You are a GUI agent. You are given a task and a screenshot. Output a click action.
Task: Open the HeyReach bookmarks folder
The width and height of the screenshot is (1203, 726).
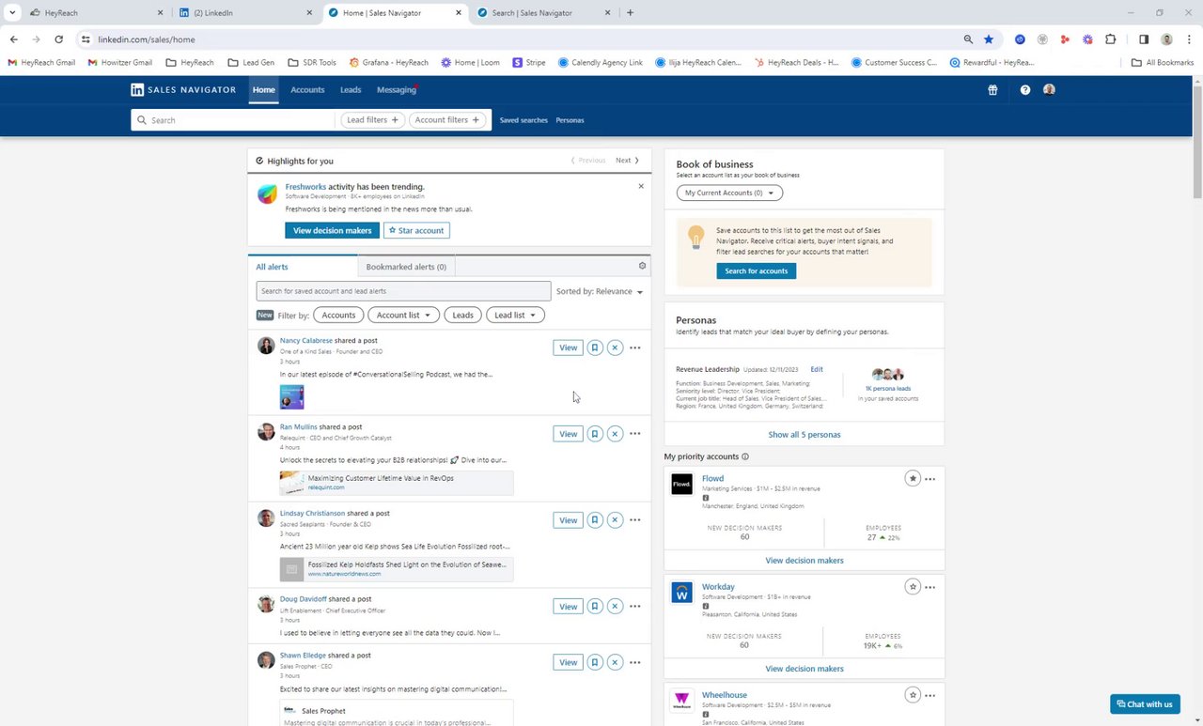point(190,63)
